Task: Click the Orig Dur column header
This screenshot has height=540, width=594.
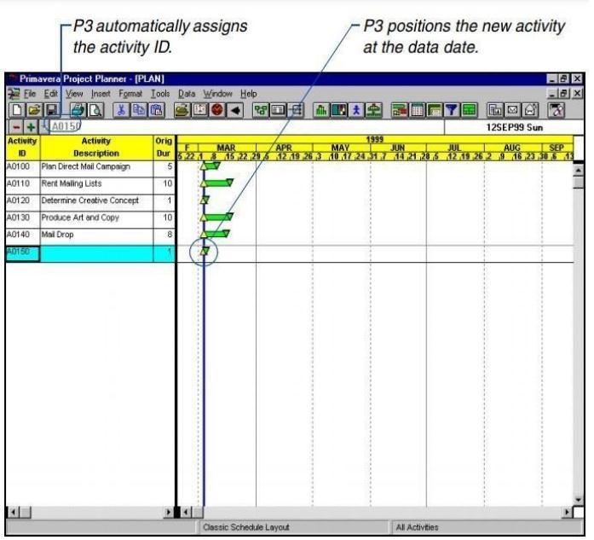Action: [x=164, y=147]
